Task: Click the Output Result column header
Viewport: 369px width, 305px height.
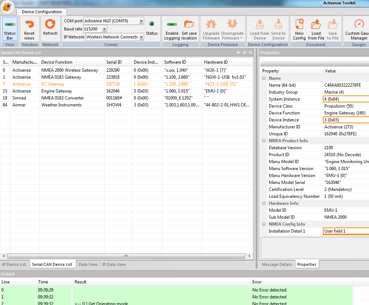Action: 161,282
